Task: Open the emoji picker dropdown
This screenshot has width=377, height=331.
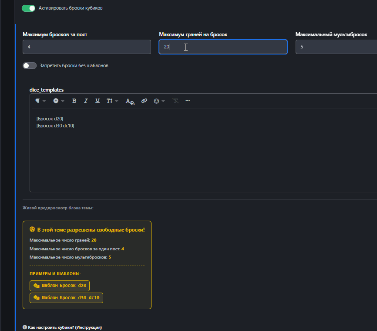Action: click(159, 101)
